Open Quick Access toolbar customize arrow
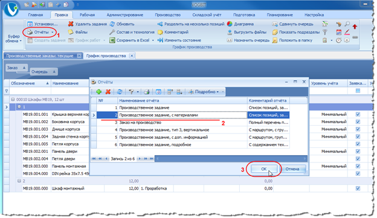This screenshot has width=377, height=218. 78,5
